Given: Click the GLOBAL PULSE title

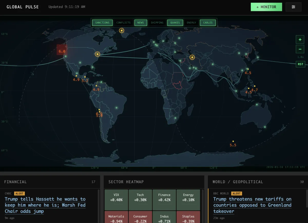Looking at the screenshot, I should click(x=23, y=7).
